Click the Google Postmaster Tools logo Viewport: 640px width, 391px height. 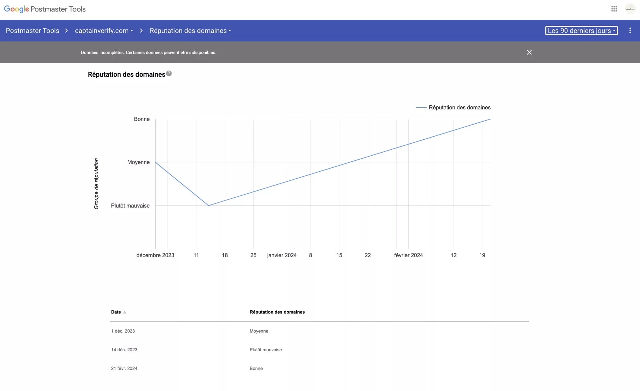coord(45,9)
